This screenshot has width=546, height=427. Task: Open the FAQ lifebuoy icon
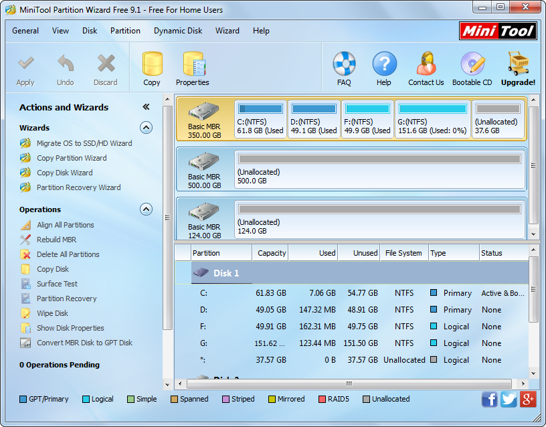pyautogui.click(x=344, y=64)
